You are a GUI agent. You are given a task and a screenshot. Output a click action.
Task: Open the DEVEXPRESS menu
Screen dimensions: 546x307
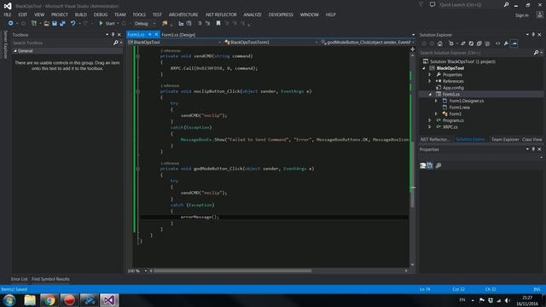pyautogui.click(x=281, y=14)
